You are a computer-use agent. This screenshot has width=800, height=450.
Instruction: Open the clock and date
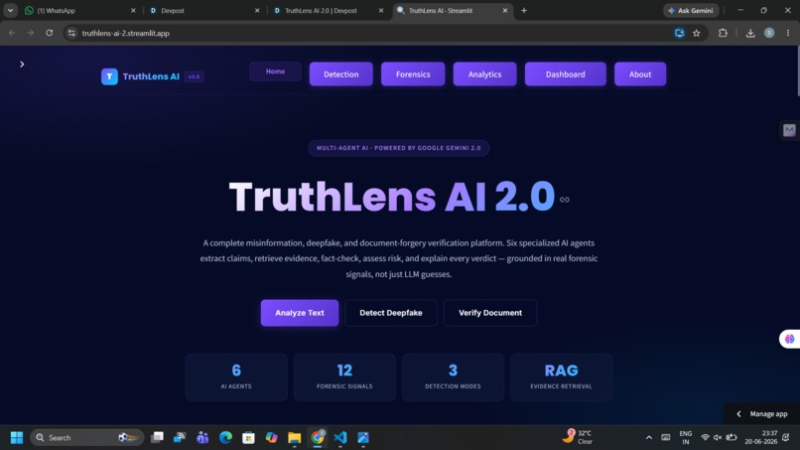pos(760,438)
